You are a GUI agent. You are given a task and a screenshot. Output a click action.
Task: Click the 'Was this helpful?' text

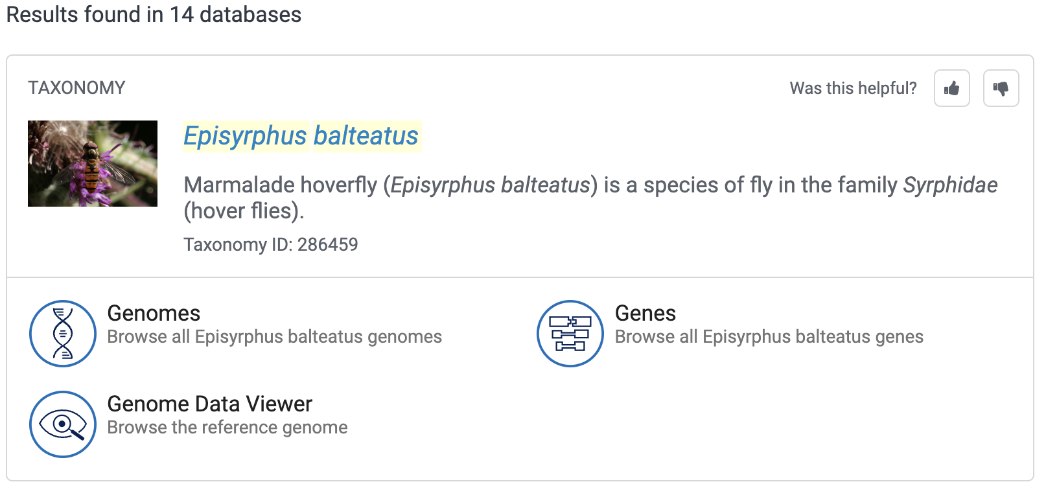click(853, 88)
